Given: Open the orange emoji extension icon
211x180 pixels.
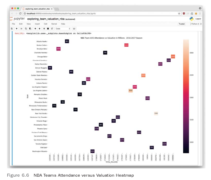Looking at the screenshot, I should pos(196,13).
